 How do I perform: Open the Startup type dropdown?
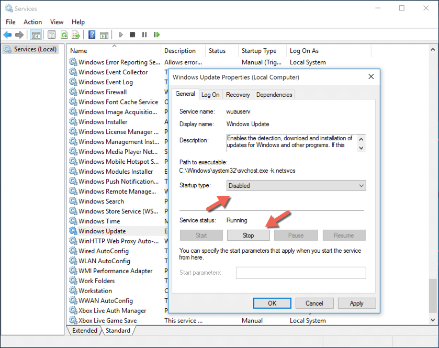[x=296, y=185]
